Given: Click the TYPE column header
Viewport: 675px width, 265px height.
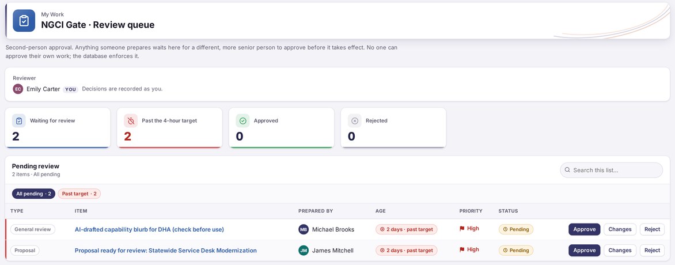Looking at the screenshot, I should point(17,211).
